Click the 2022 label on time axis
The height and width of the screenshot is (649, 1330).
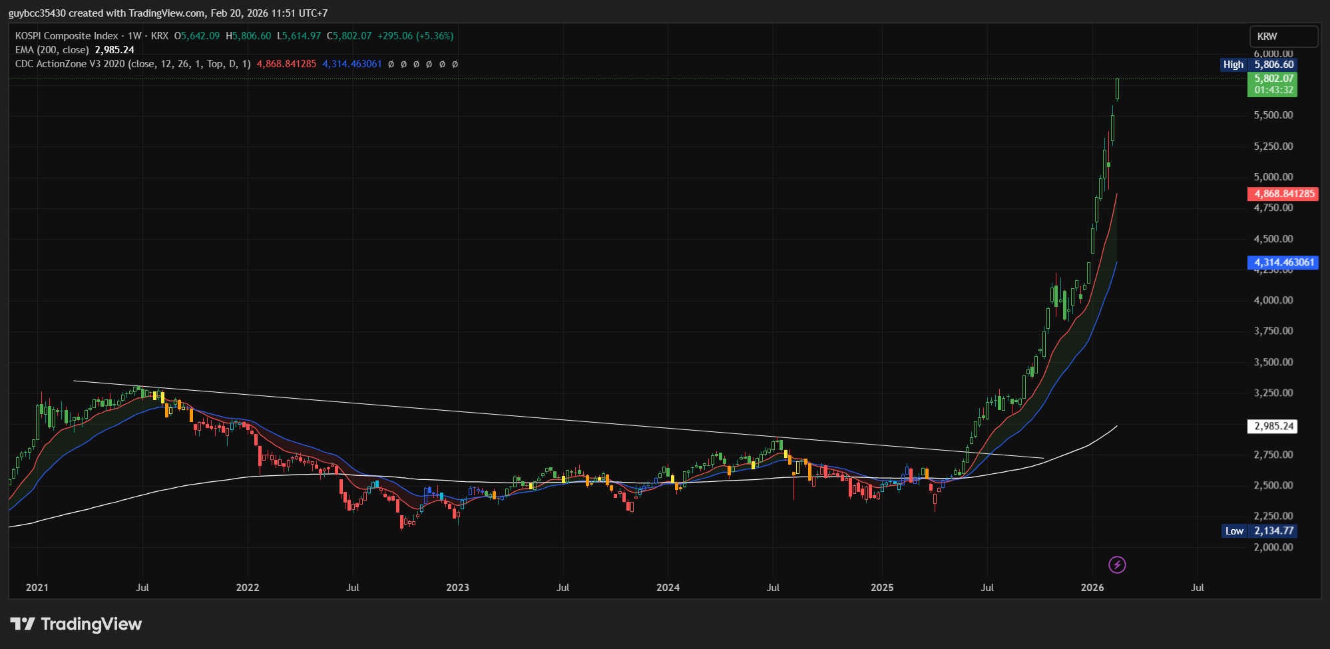(248, 588)
